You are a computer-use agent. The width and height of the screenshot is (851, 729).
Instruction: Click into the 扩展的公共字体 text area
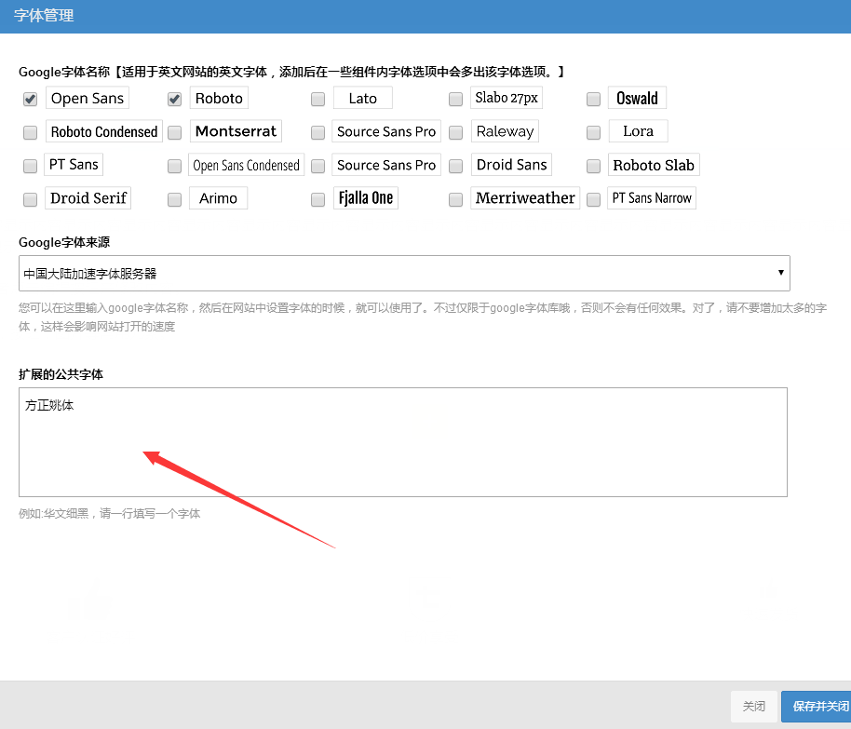tap(403, 442)
